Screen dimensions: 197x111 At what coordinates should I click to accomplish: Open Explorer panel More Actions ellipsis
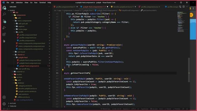[49, 7]
